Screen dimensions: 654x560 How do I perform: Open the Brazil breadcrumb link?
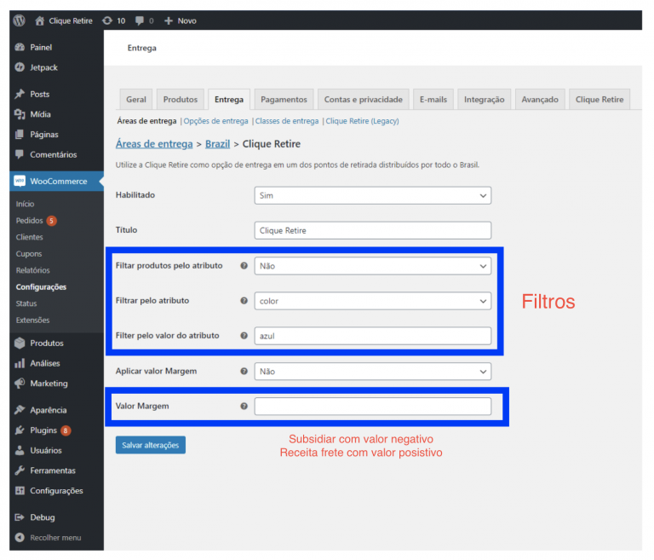coord(217,144)
